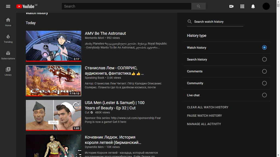The width and height of the screenshot is (280, 157).
Task: Open the hamburger guide menu
Action: 8,7
